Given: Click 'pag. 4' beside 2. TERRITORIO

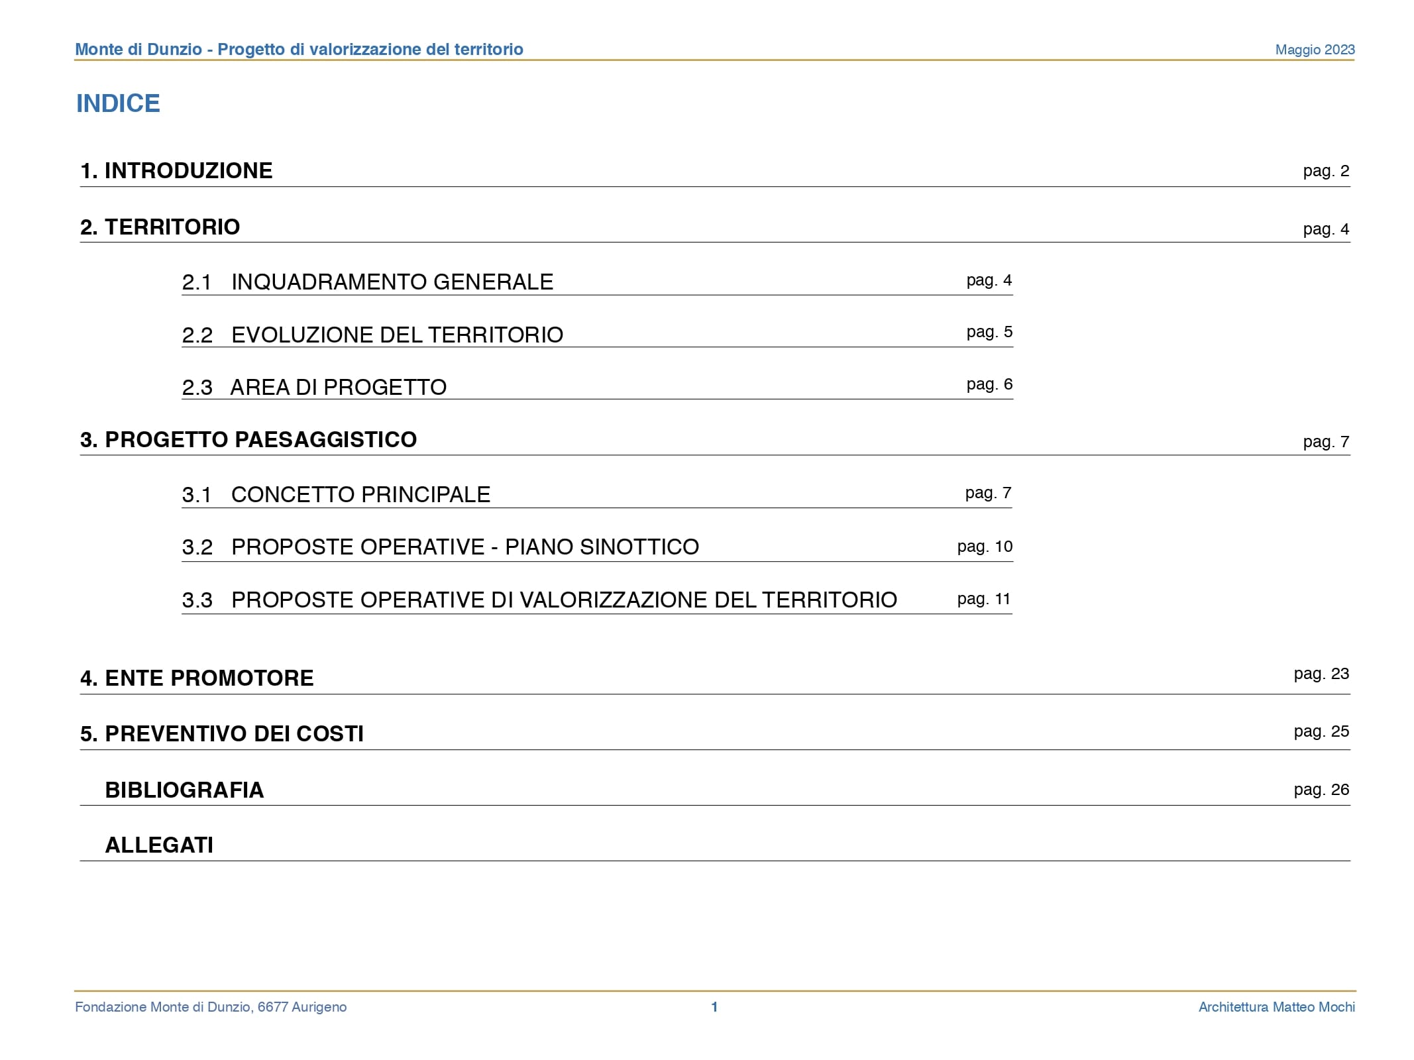Looking at the screenshot, I should click(1326, 229).
